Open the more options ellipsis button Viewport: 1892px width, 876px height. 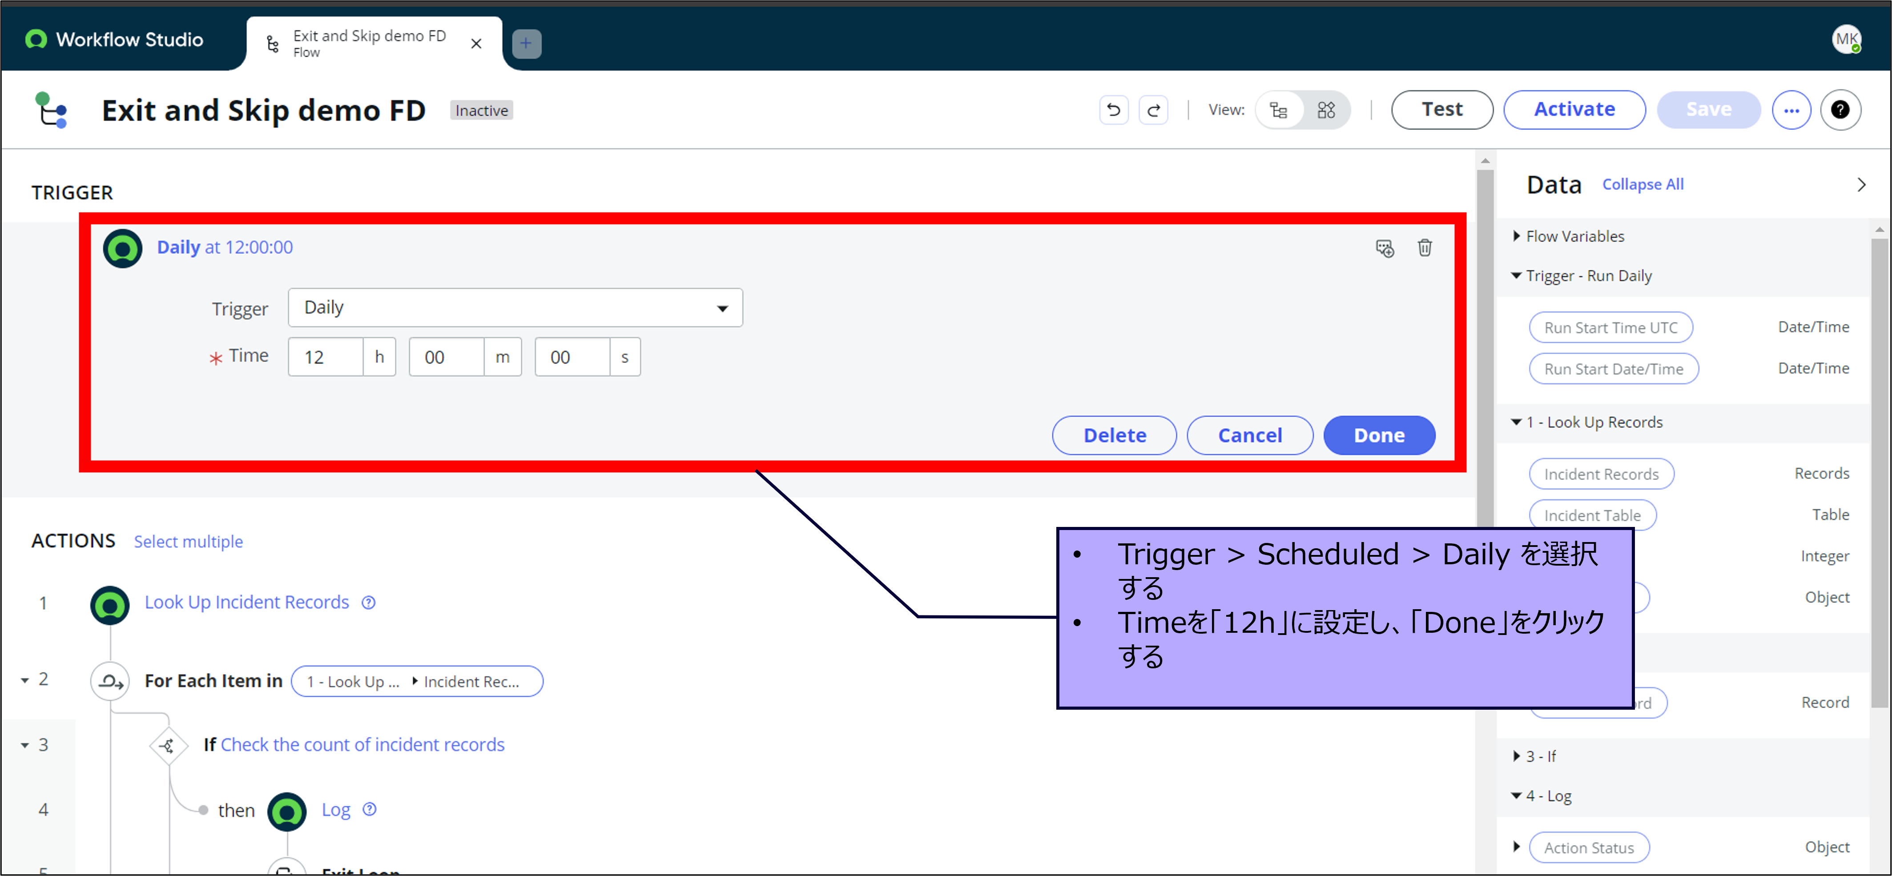tap(1791, 110)
